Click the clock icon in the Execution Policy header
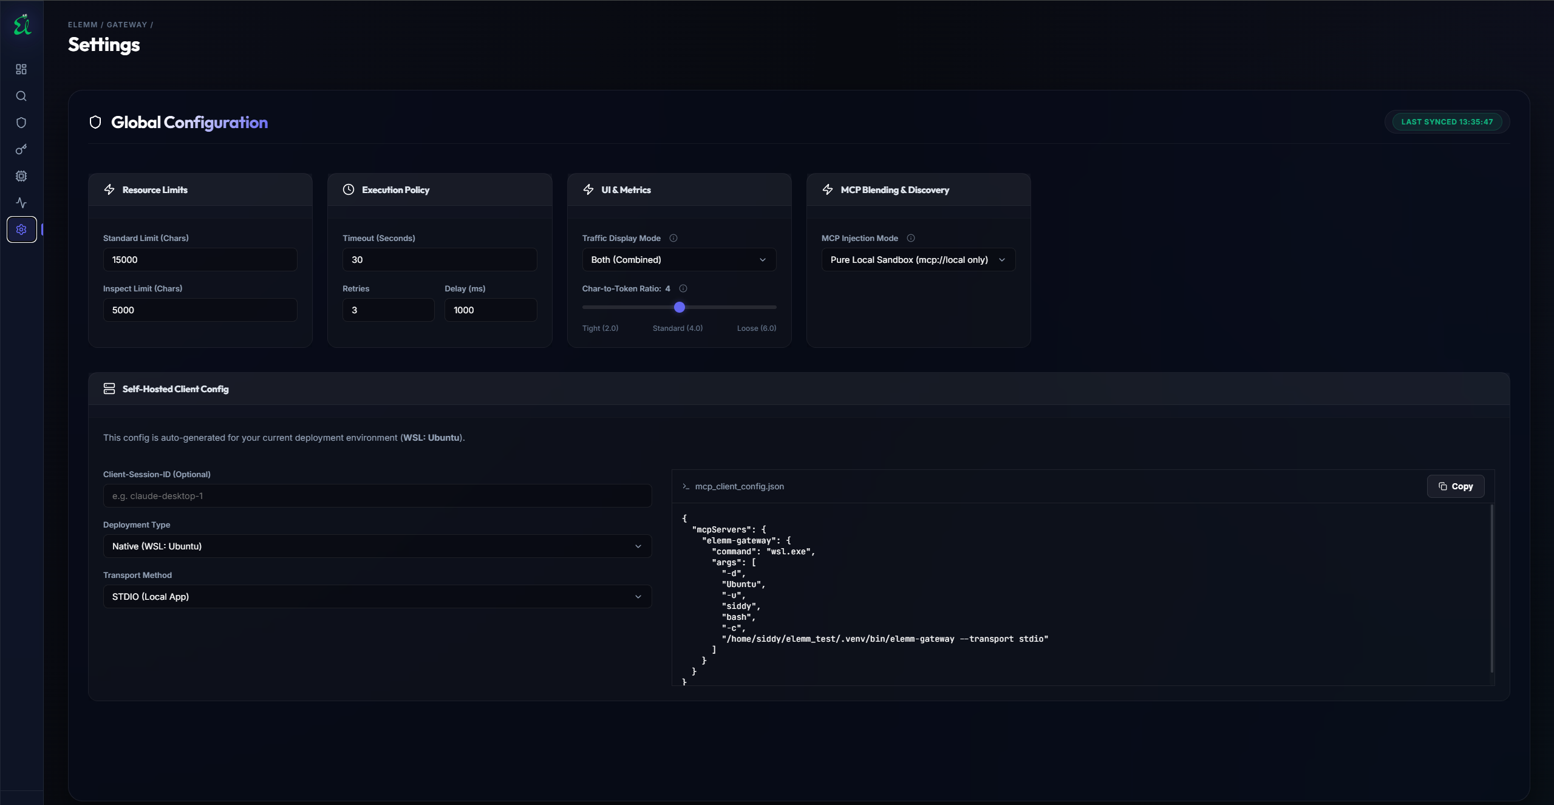This screenshot has width=1554, height=805. click(349, 189)
